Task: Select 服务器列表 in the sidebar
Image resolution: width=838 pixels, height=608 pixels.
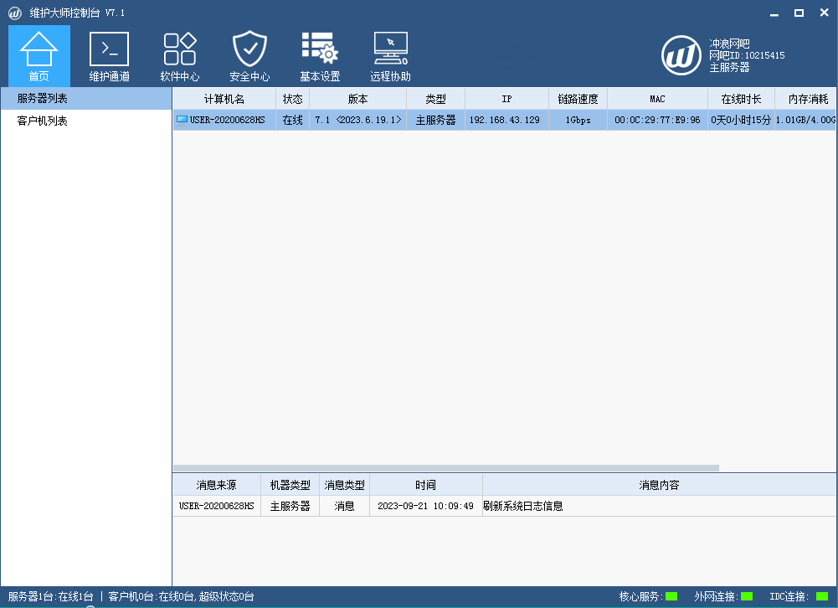Action: click(x=86, y=98)
